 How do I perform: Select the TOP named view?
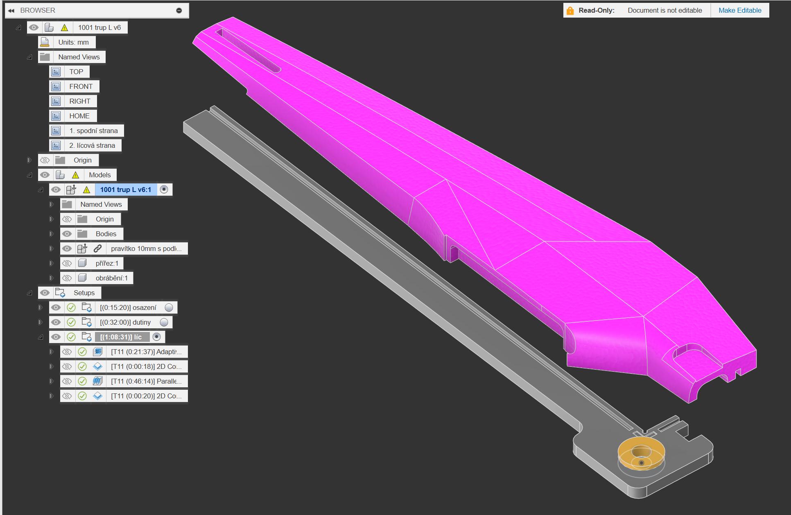(x=76, y=72)
